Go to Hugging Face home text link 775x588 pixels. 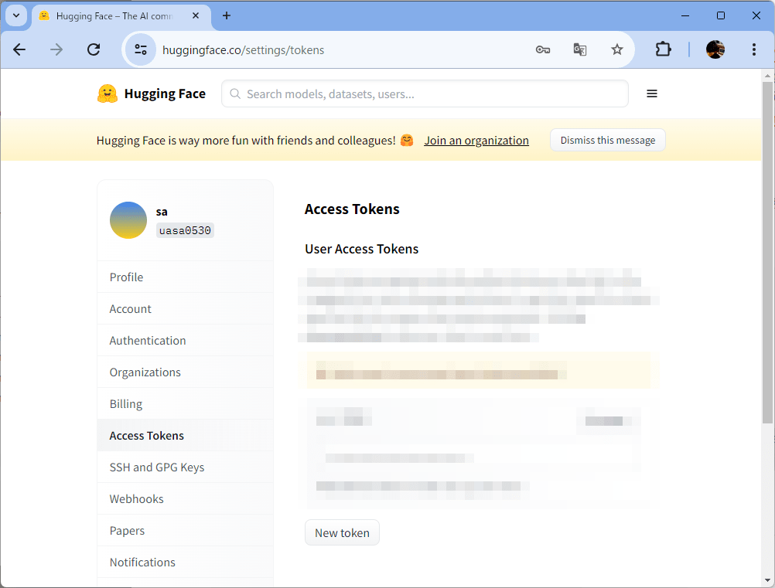(165, 93)
